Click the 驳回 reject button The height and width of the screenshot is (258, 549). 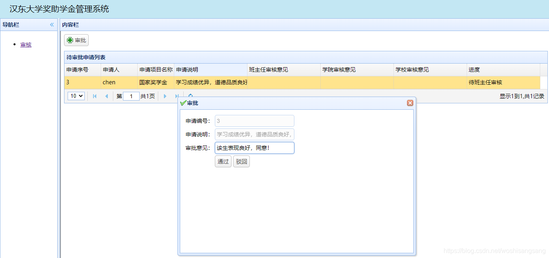click(241, 161)
